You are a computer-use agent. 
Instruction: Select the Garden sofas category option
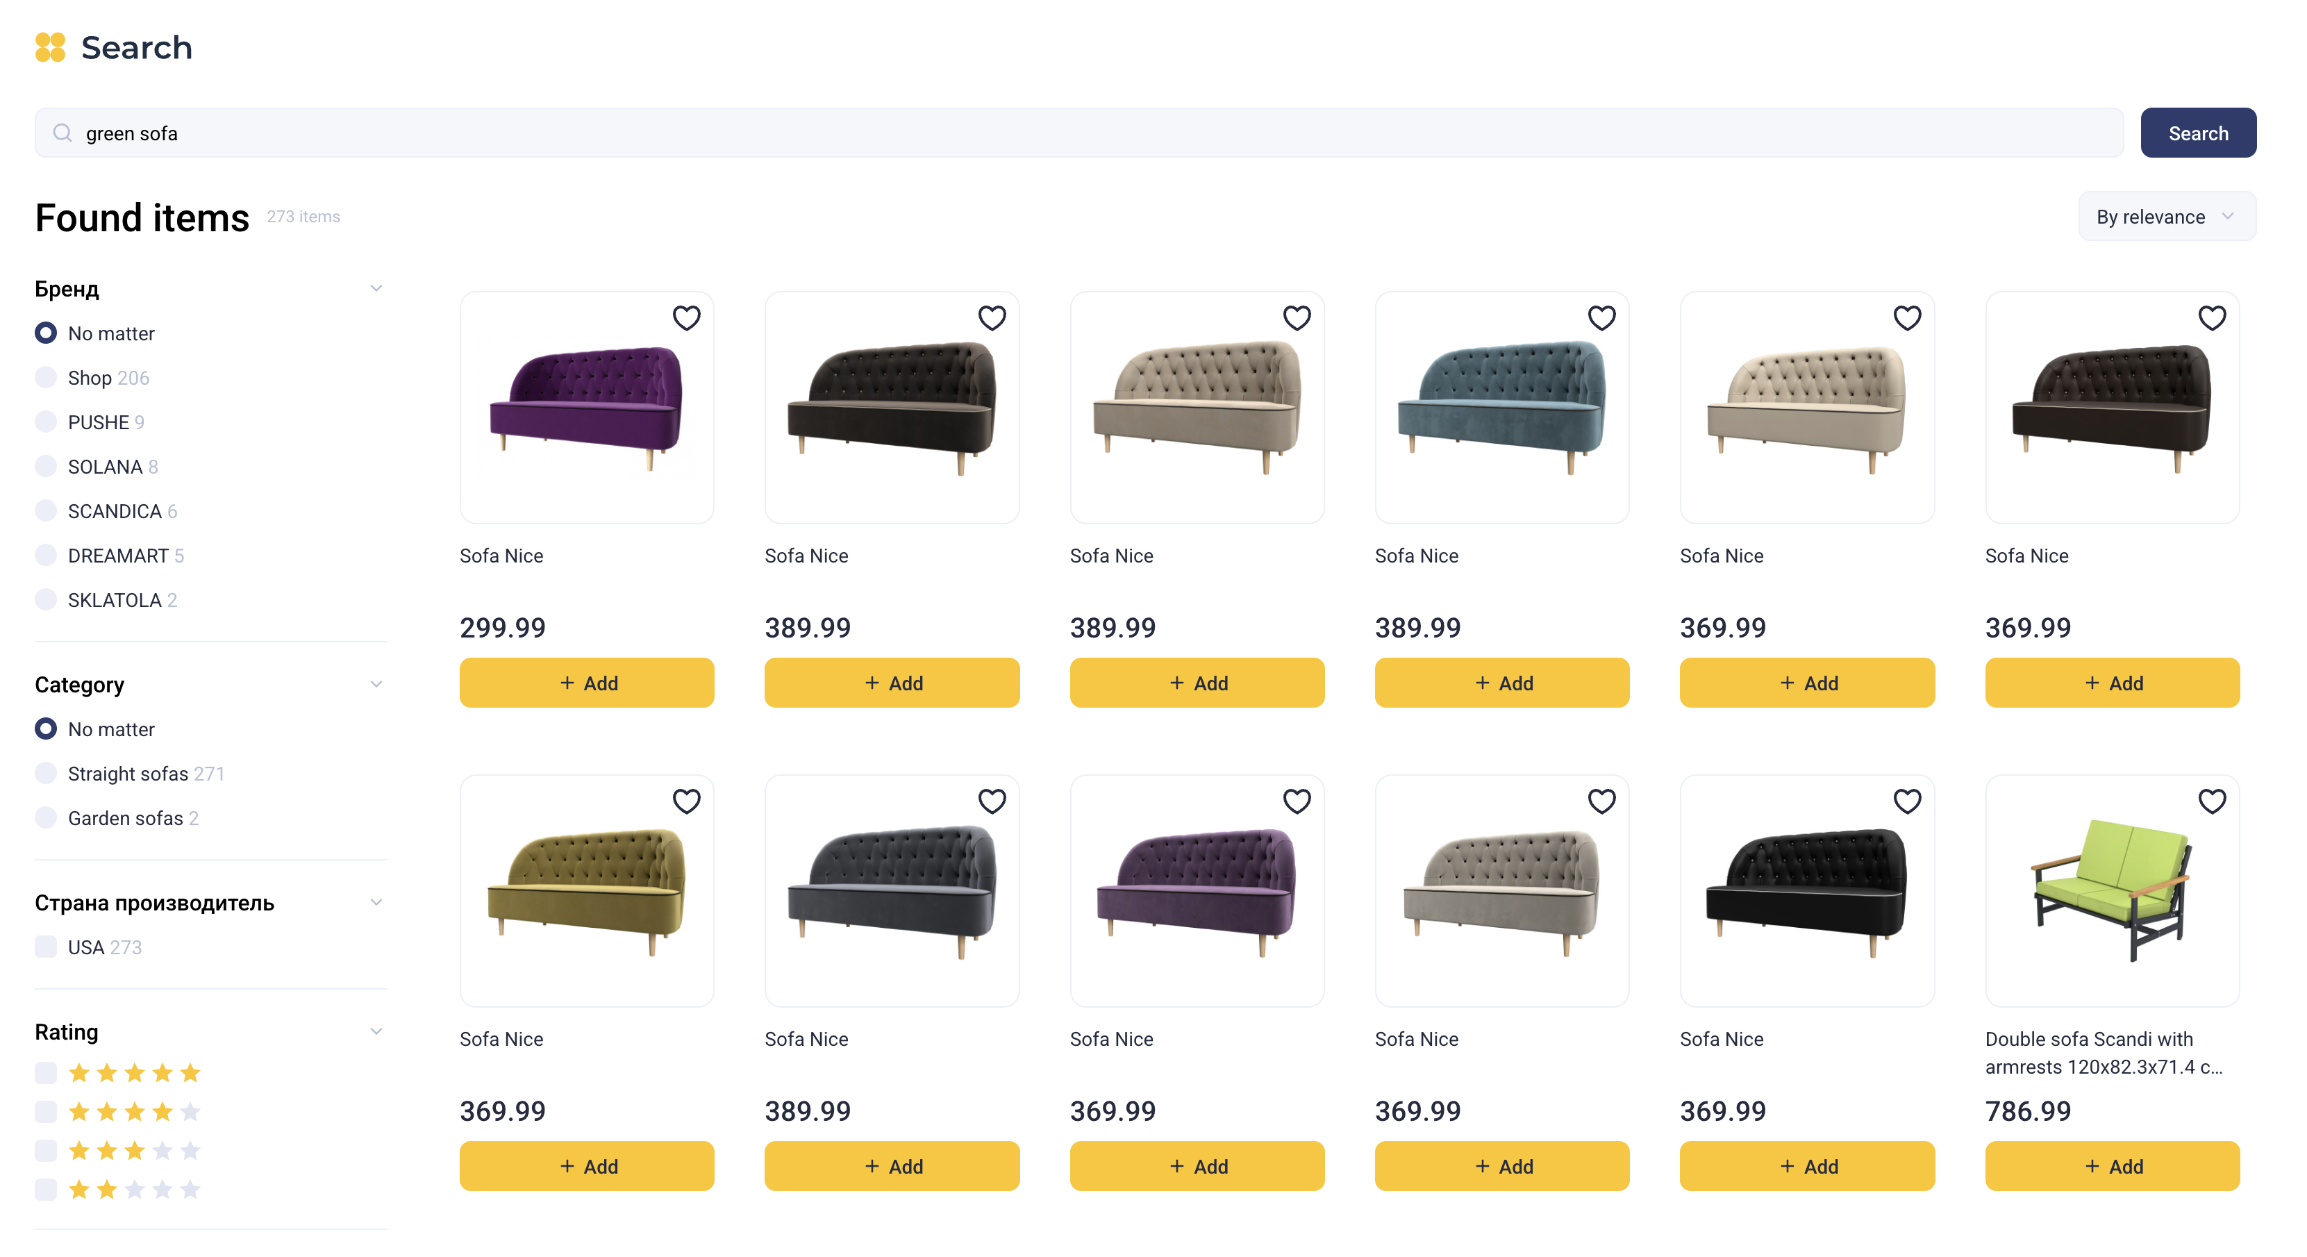(x=46, y=817)
